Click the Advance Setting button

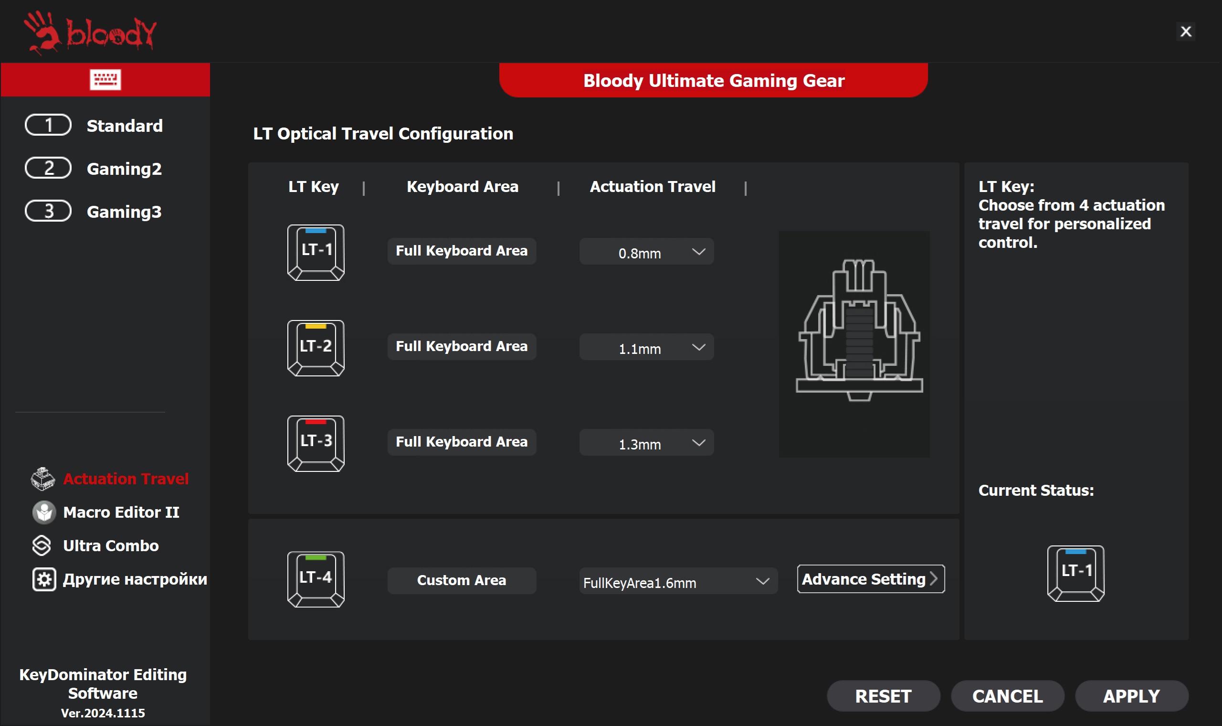click(x=870, y=579)
